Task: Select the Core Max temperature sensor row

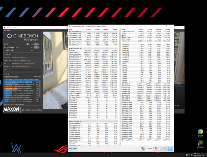Action: pos(93,144)
